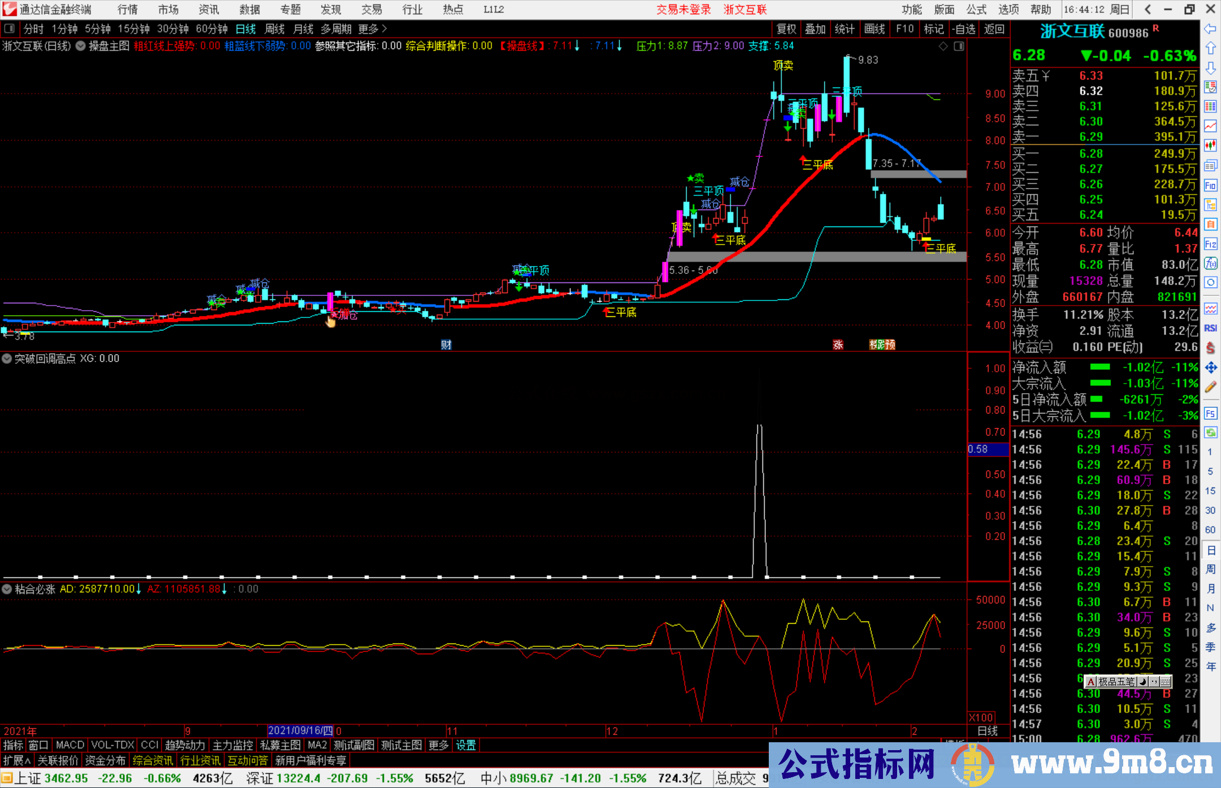Image resolution: width=1221 pixels, height=788 pixels.
Task: Select the pencil drawing tool icon
Action: (x=1210, y=387)
